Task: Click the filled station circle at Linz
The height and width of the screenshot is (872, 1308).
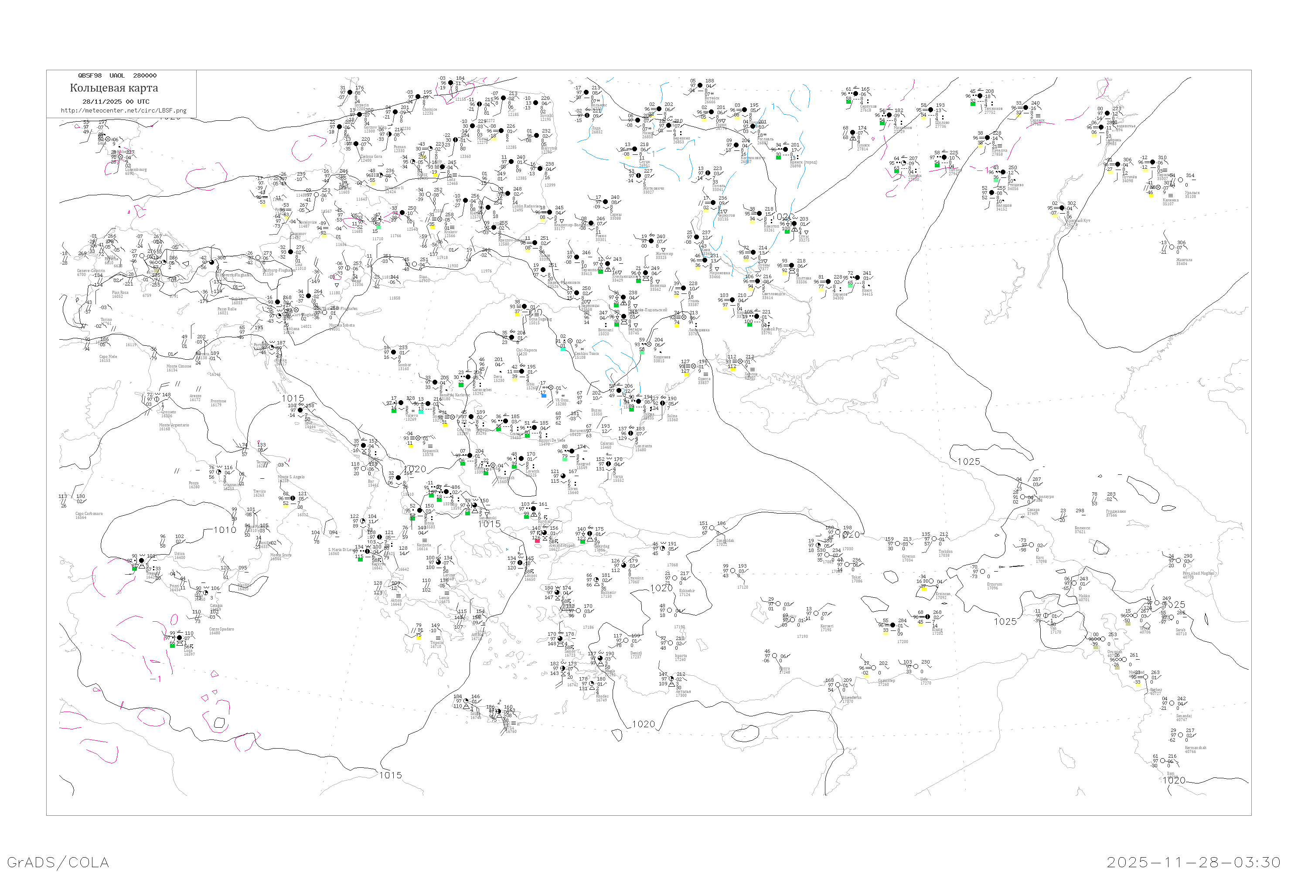Action: pos(290,252)
